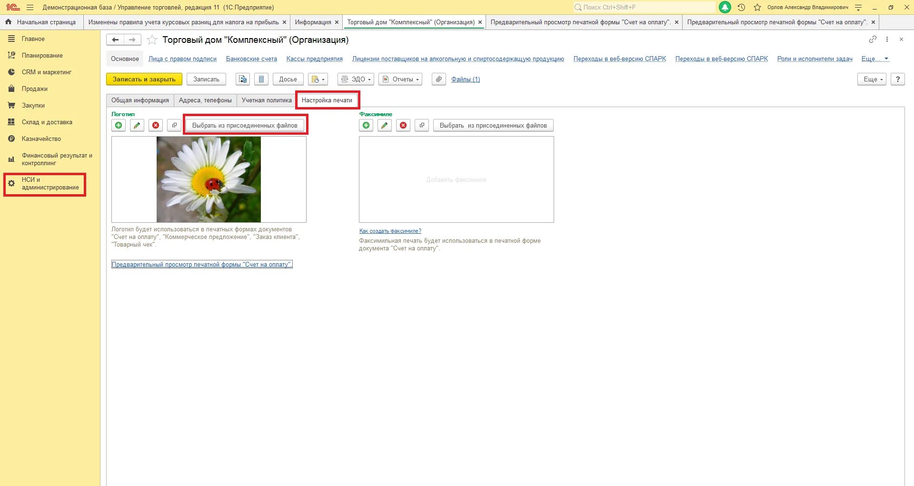
Task: Get link to this object
Action: [873, 40]
